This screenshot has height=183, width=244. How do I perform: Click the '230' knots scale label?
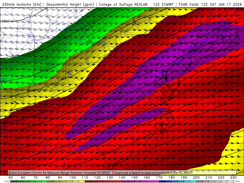click(x=233, y=178)
